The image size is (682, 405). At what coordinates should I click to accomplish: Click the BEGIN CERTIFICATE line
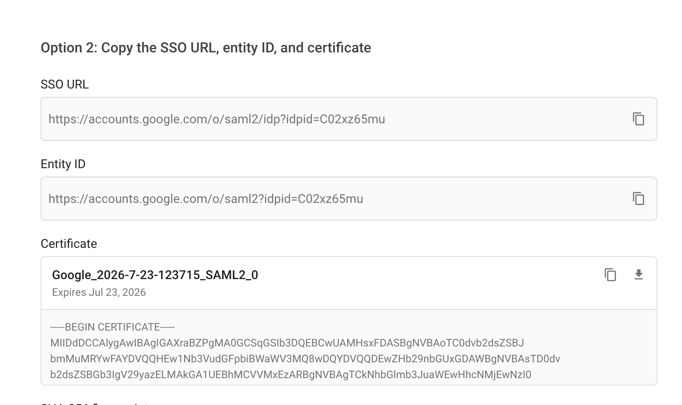(112, 327)
